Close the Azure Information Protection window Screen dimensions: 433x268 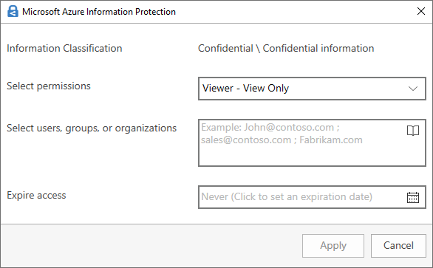pos(421,11)
